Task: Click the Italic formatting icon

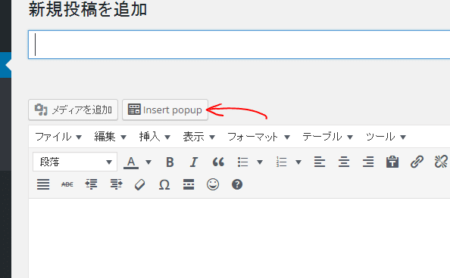Action: click(x=194, y=162)
